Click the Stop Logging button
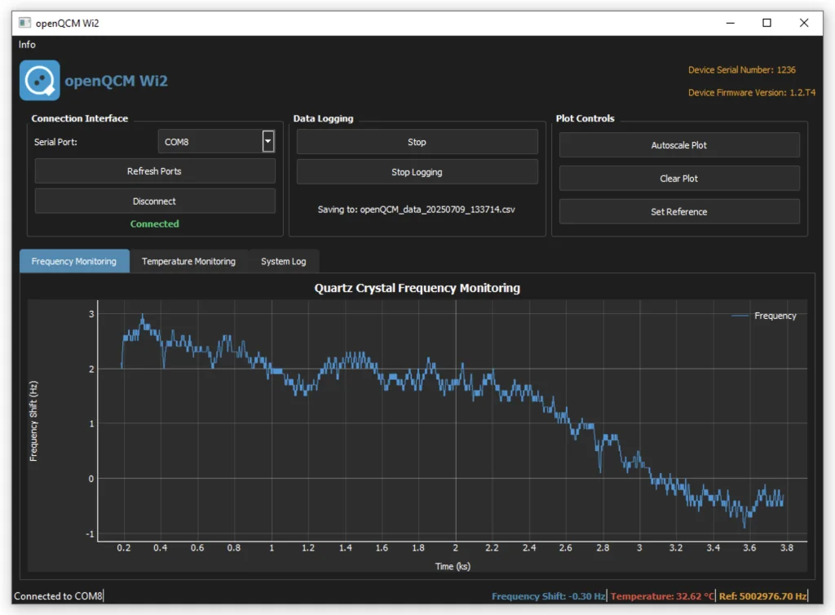 (417, 172)
